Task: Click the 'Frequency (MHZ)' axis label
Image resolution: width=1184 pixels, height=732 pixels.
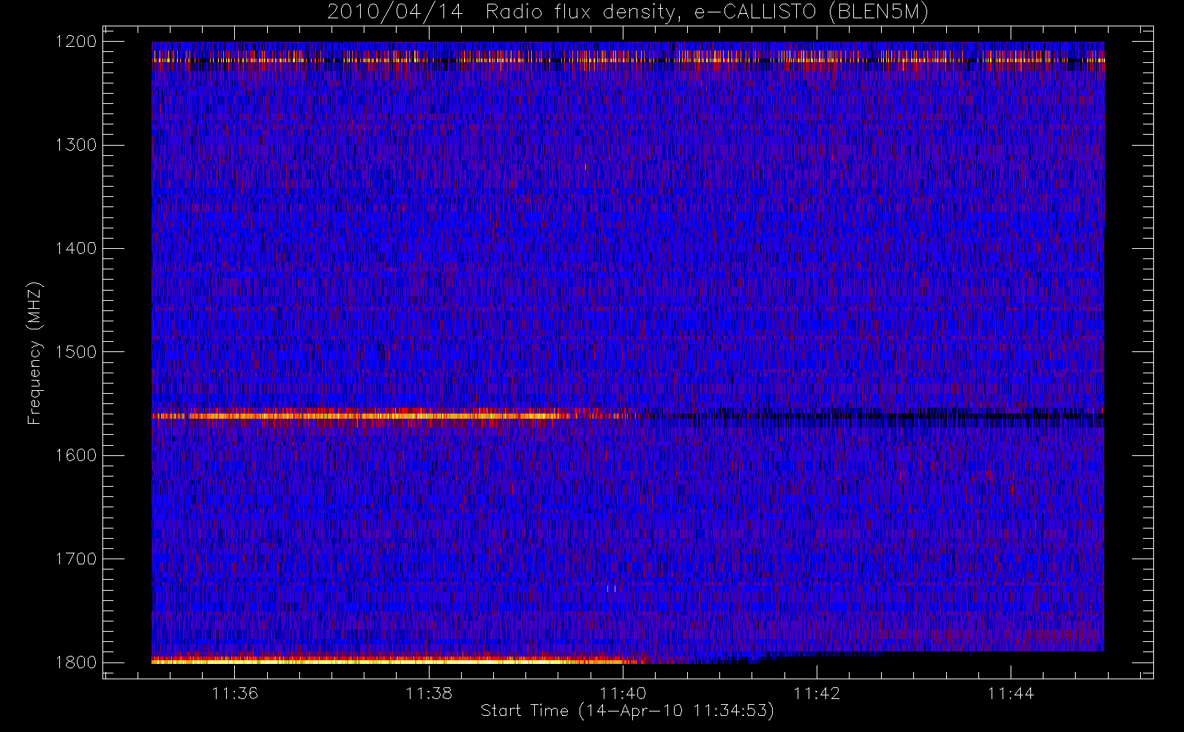Action: [34, 353]
